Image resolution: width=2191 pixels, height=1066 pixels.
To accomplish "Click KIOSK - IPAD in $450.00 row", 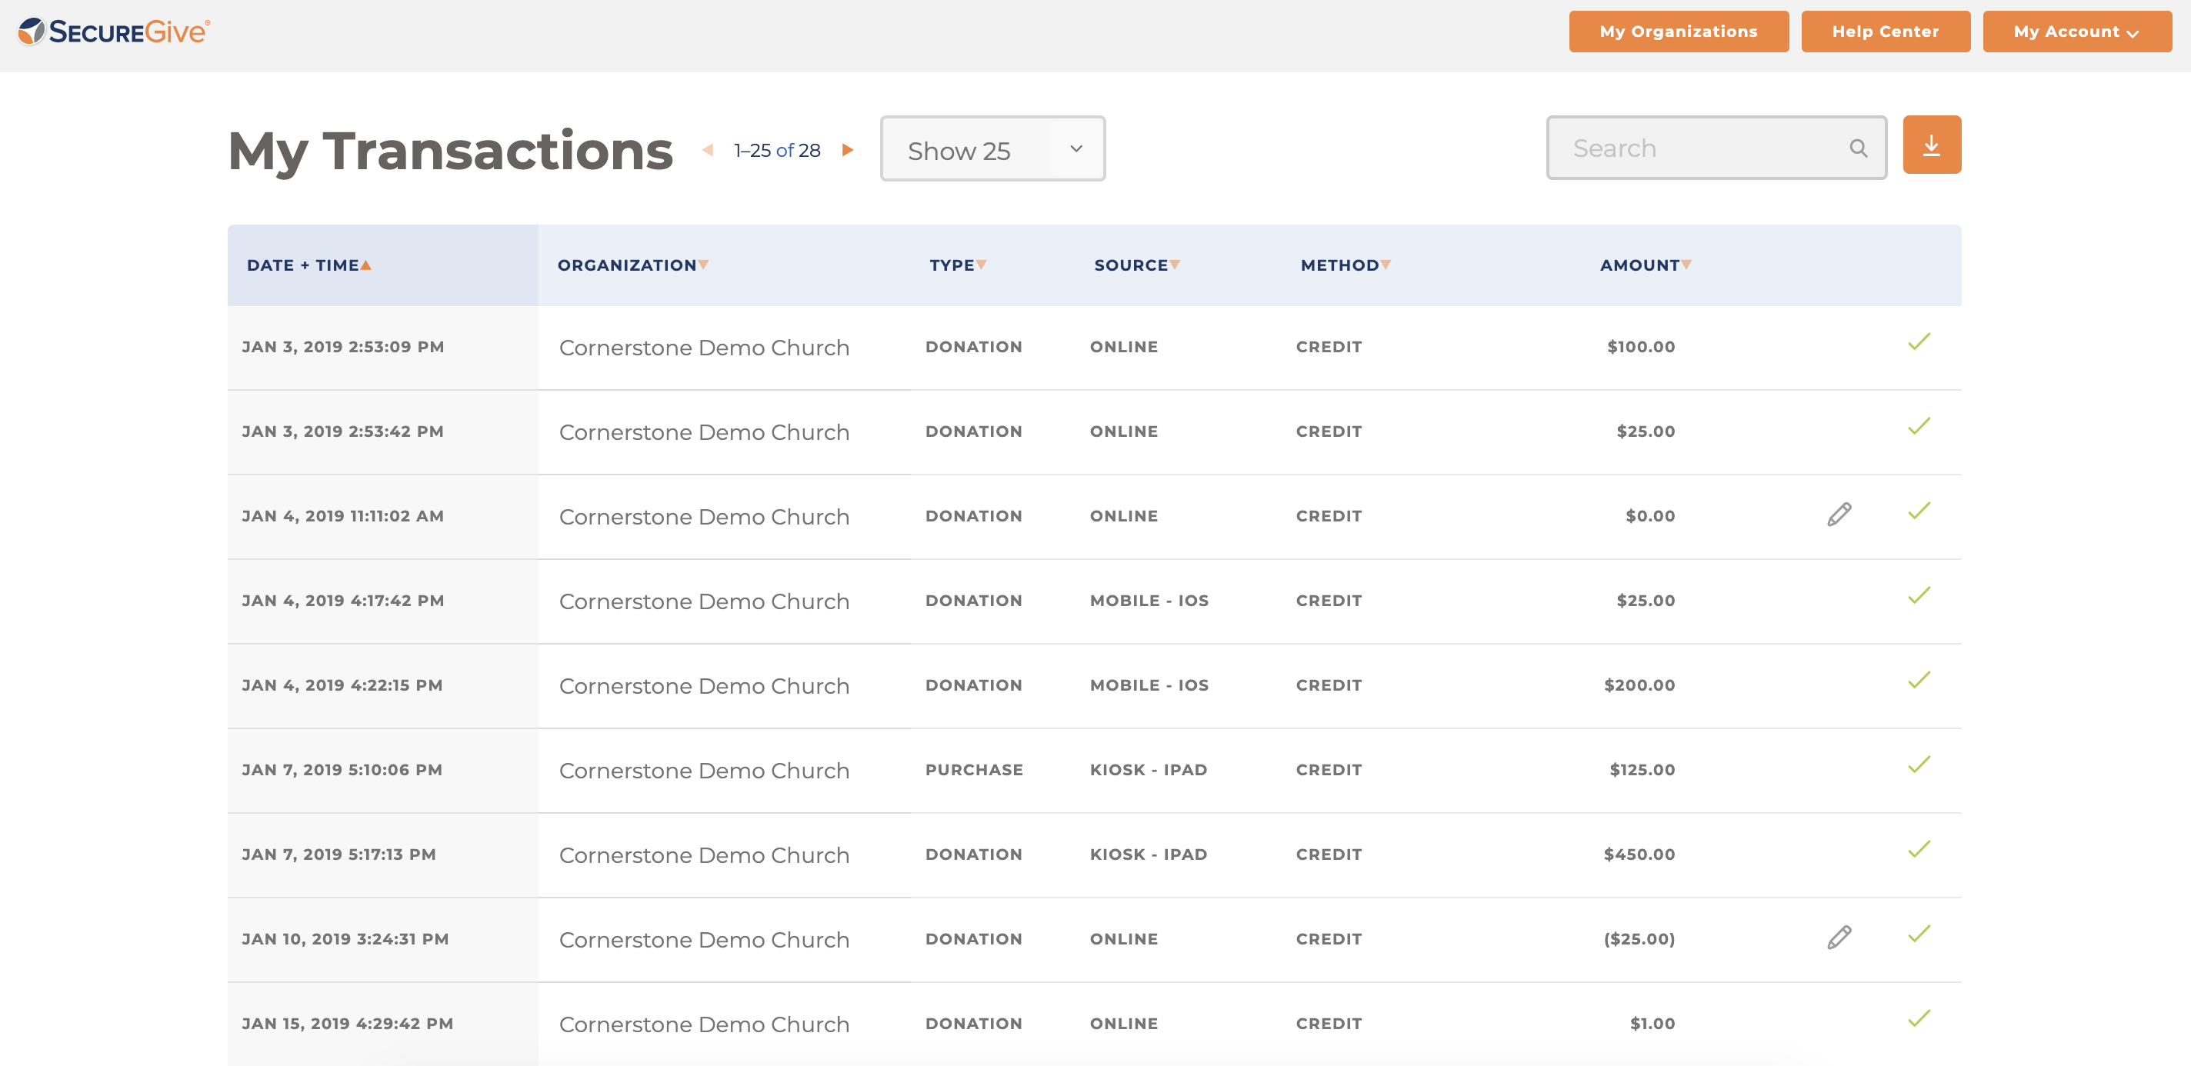I will 1149,854.
